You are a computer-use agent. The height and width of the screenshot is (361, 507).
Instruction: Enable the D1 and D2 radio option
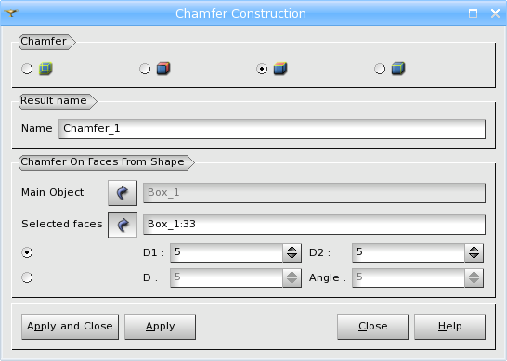pyautogui.click(x=27, y=252)
